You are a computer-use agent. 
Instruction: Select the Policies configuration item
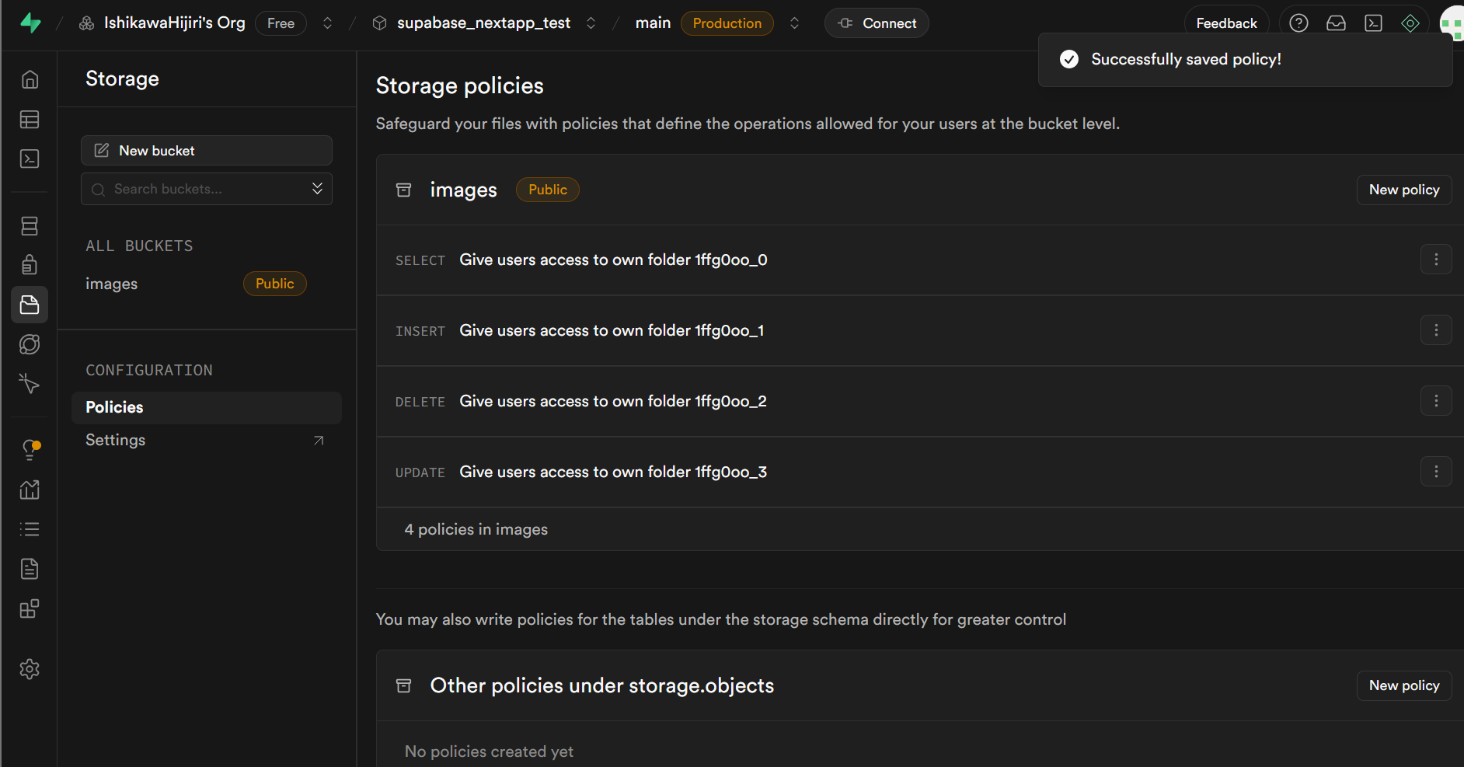click(206, 407)
